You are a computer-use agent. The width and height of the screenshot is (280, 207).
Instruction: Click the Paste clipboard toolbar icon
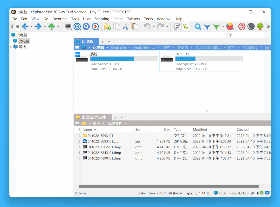135,27
